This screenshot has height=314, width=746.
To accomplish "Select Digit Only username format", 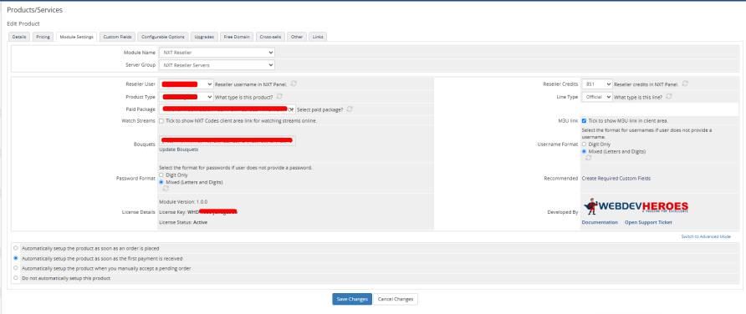I will pyautogui.click(x=584, y=144).
